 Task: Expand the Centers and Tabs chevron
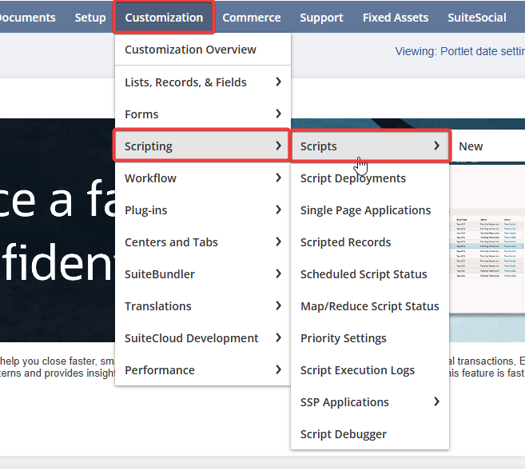pyautogui.click(x=278, y=241)
